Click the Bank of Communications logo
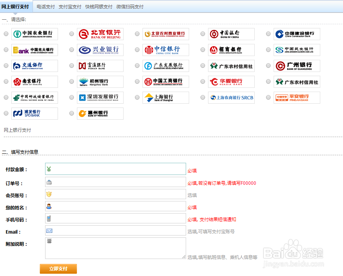Screen dimensions: 343x276 34,66
